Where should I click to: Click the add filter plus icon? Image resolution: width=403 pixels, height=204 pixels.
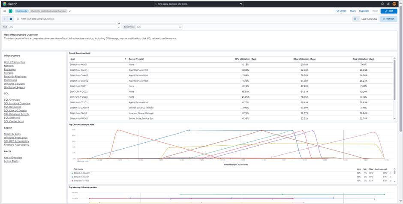(x=11, y=19)
